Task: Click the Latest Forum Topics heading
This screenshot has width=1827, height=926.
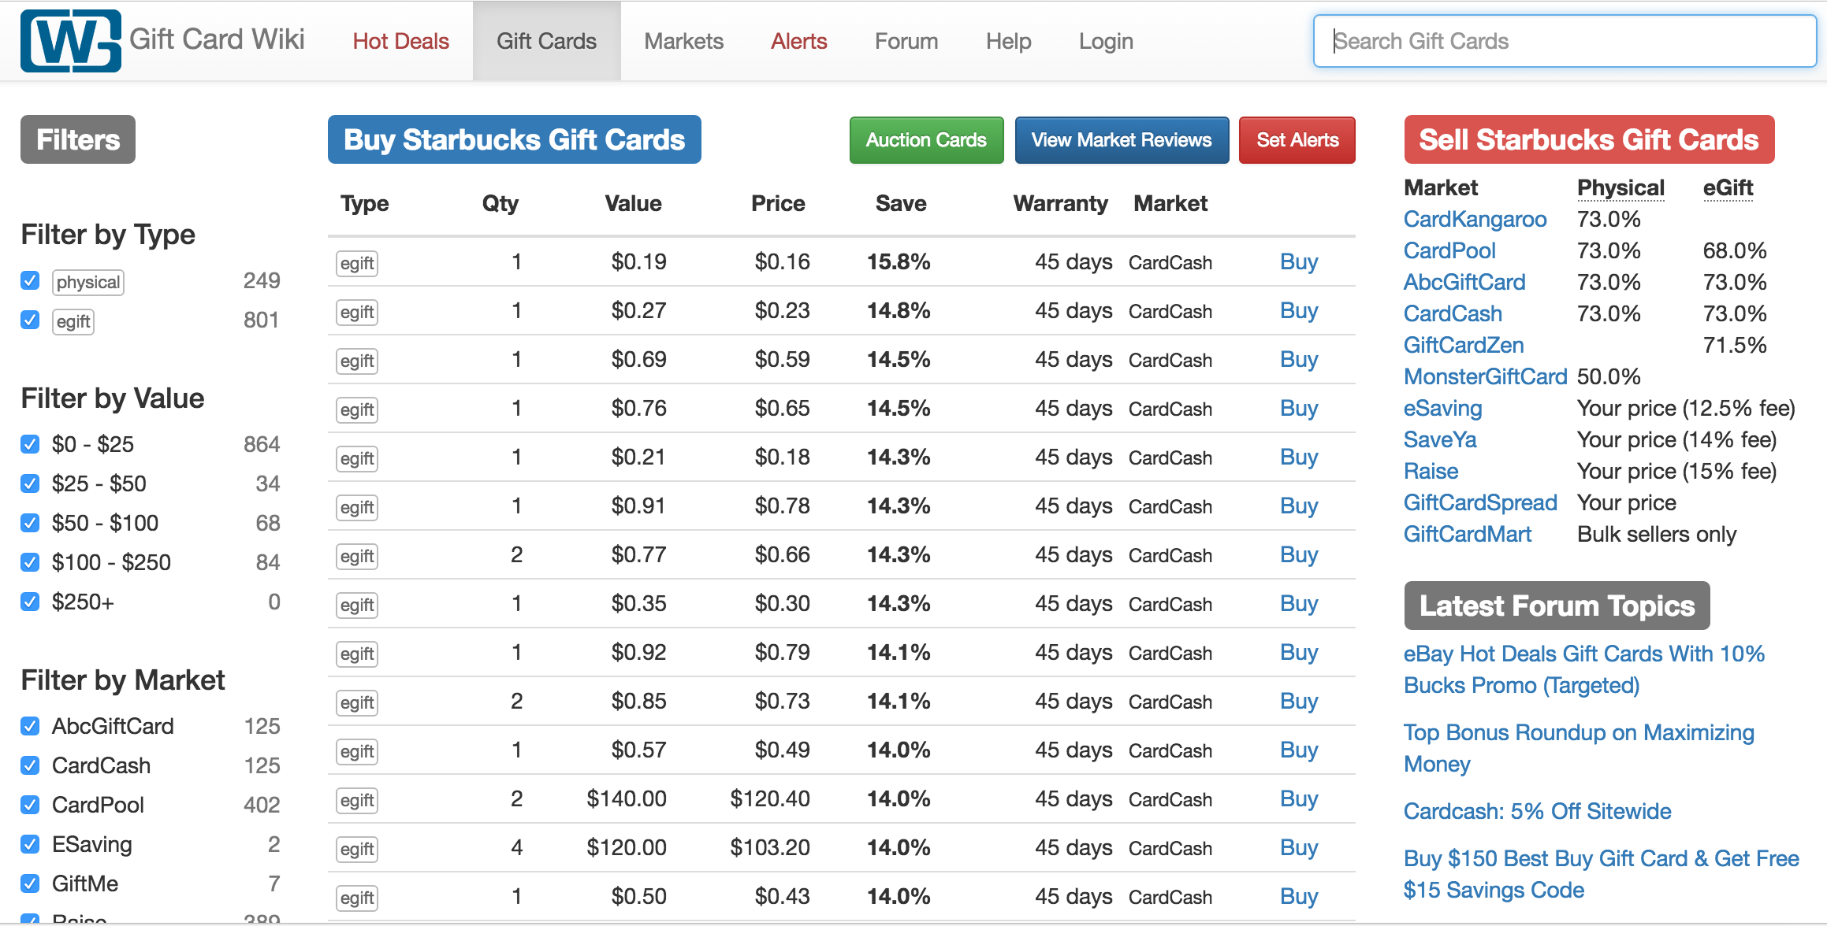Action: (1557, 606)
